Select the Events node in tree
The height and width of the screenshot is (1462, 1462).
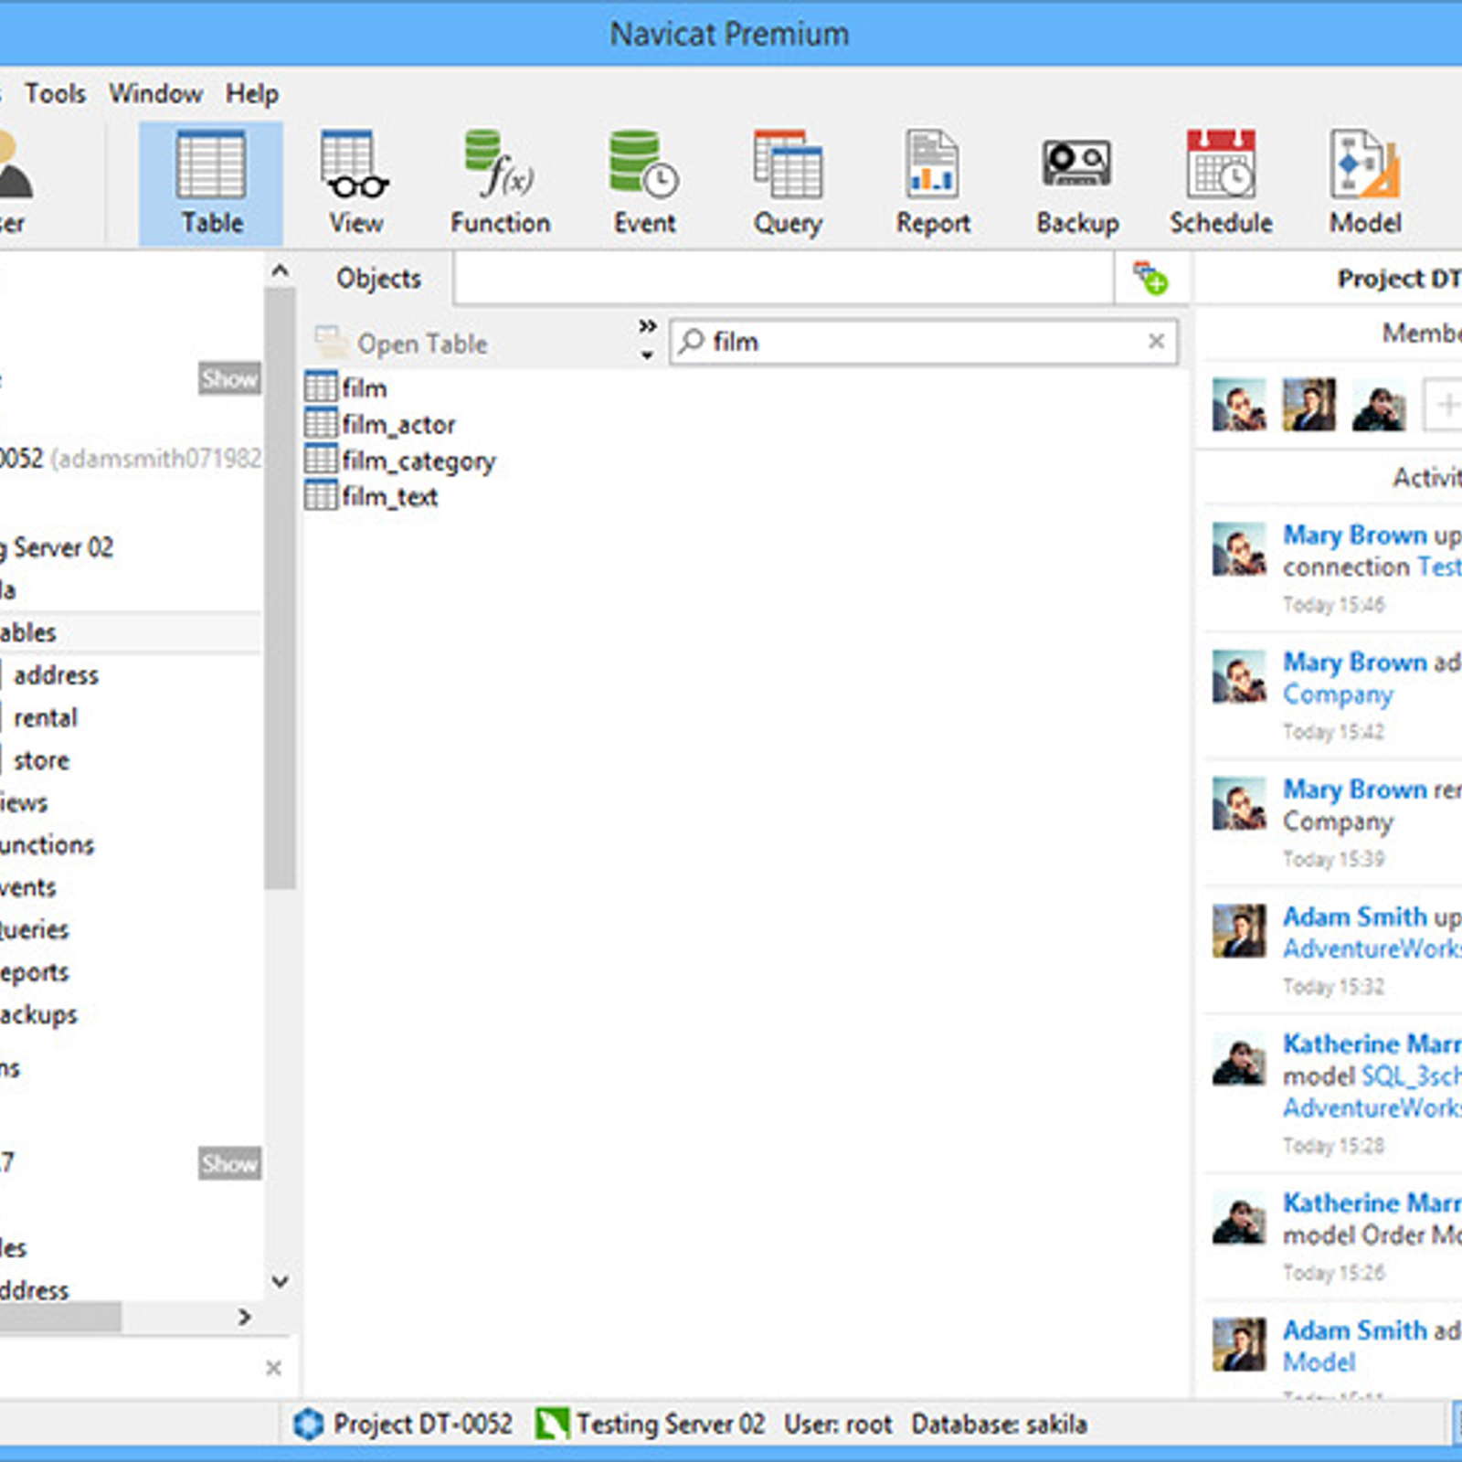click(x=28, y=887)
